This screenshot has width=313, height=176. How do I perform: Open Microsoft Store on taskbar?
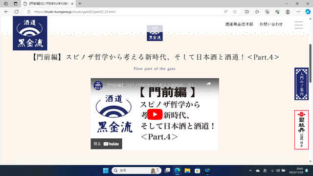pyautogui.click(x=198, y=171)
